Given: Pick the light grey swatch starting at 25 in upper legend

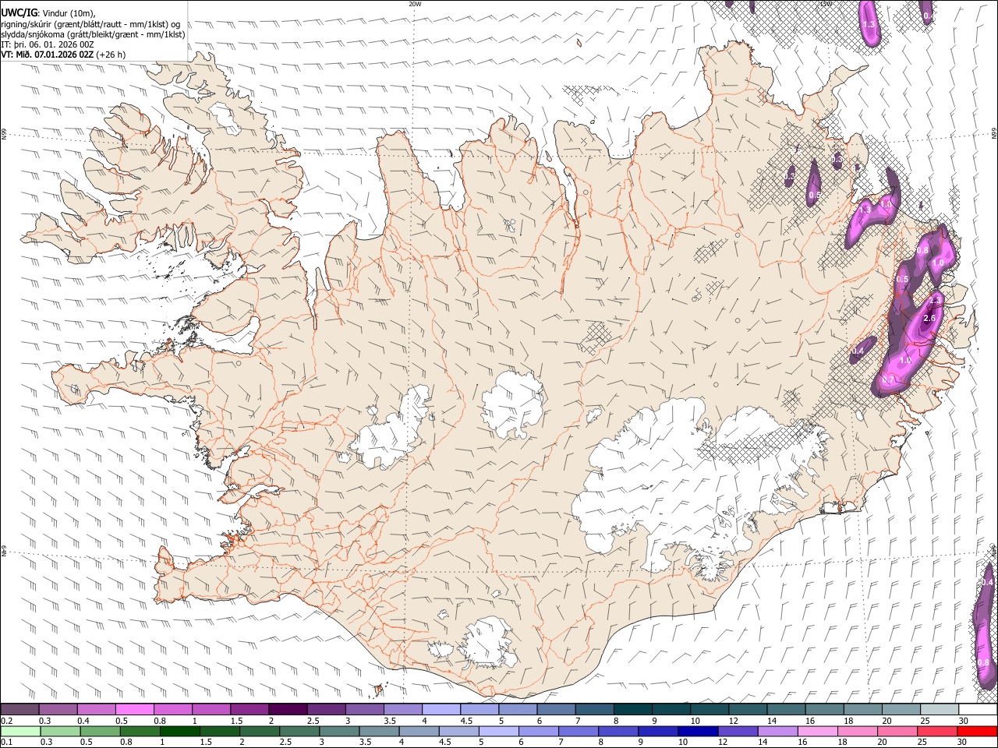Looking at the screenshot, I should pos(938,709).
